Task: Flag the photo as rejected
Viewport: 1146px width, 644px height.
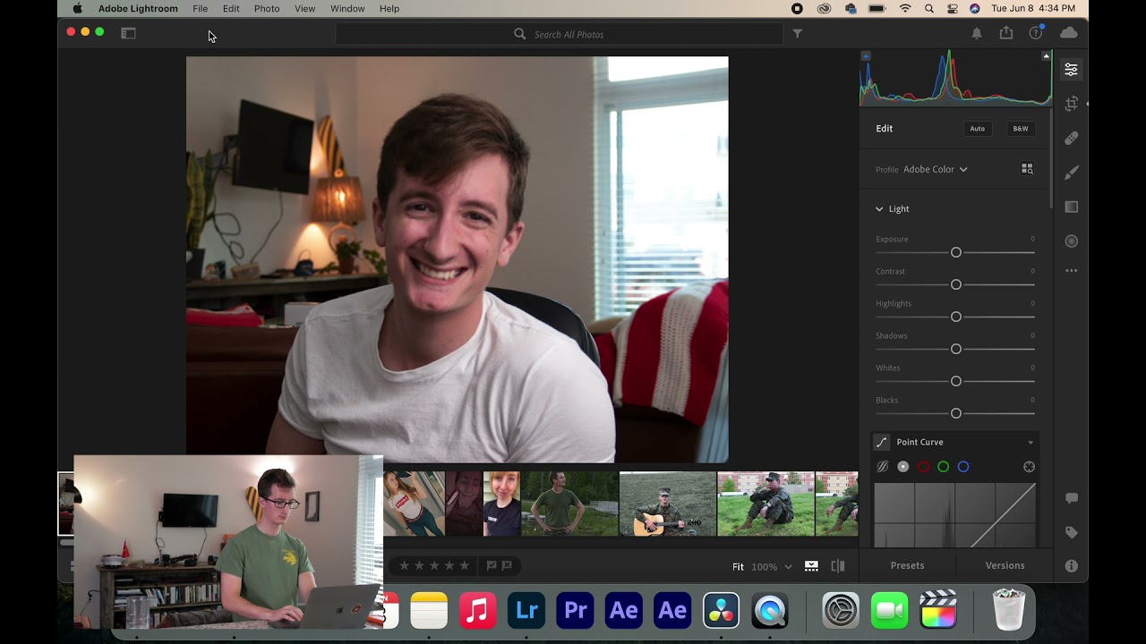Action: click(507, 565)
